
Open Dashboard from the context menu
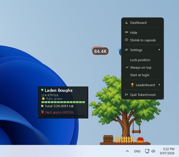pos(142,23)
